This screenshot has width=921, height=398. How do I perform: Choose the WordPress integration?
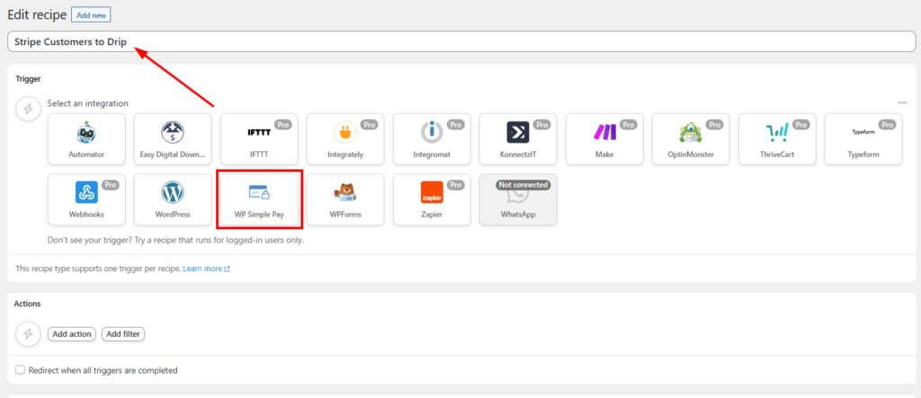pyautogui.click(x=173, y=199)
